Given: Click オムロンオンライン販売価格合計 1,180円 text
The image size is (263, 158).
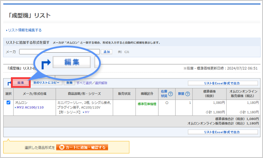Looking at the screenshot, I should click(223, 123).
